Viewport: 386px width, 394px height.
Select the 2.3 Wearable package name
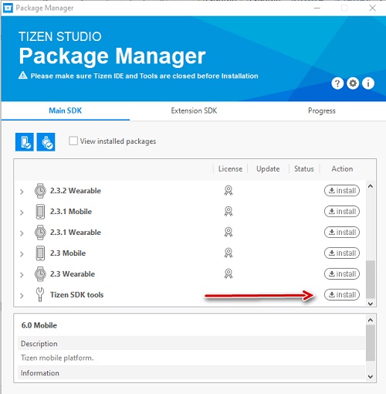pyautogui.click(x=73, y=274)
